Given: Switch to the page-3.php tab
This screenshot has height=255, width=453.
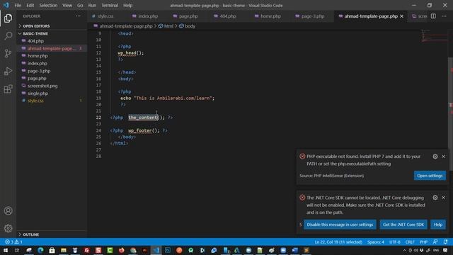Looking at the screenshot, I should pyautogui.click(x=313, y=16).
